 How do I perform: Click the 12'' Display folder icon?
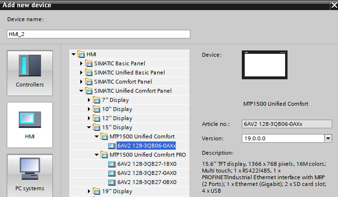pyautogui.click(x=96, y=118)
